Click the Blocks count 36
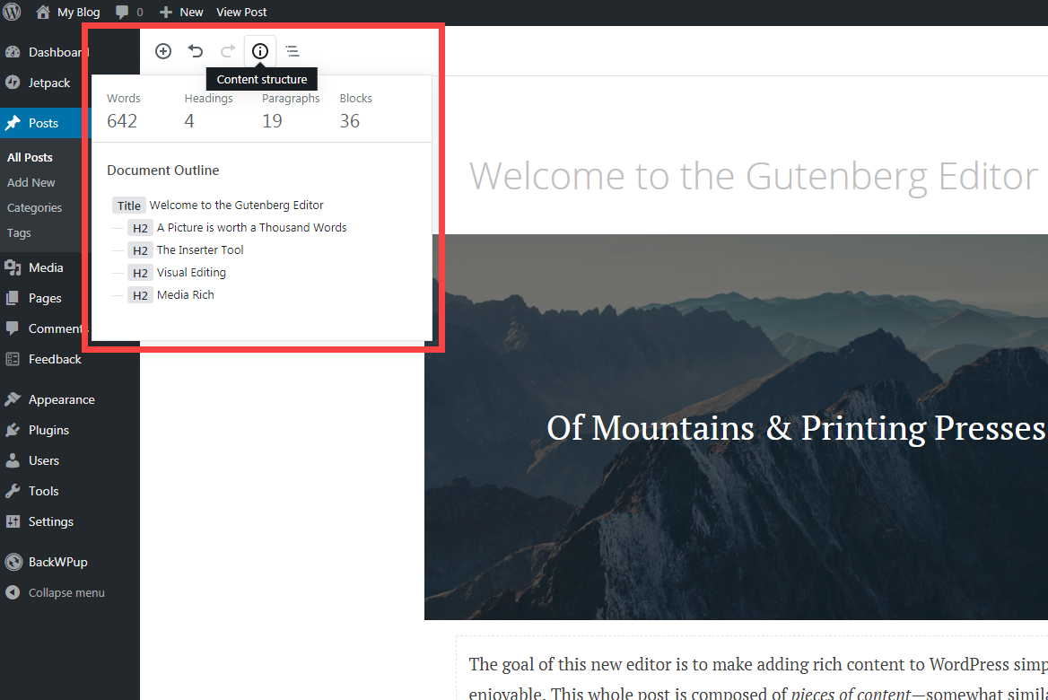The width and height of the screenshot is (1048, 700). pyautogui.click(x=350, y=121)
